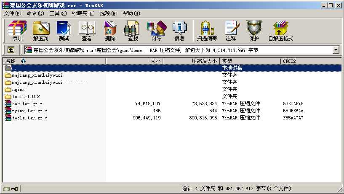Image resolution: width=344 pixels, height=194 pixels.
Task: Open the 选项(N) menu
Action: [109, 13]
